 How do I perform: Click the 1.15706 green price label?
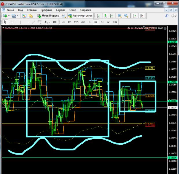coord(173,42)
